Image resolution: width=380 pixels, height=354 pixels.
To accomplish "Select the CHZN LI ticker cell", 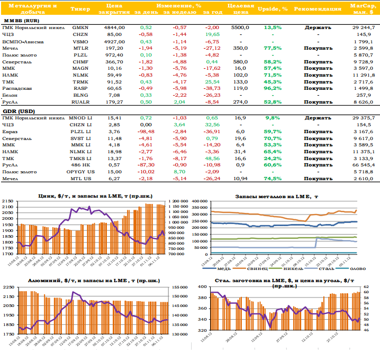I will [x=80, y=125].
